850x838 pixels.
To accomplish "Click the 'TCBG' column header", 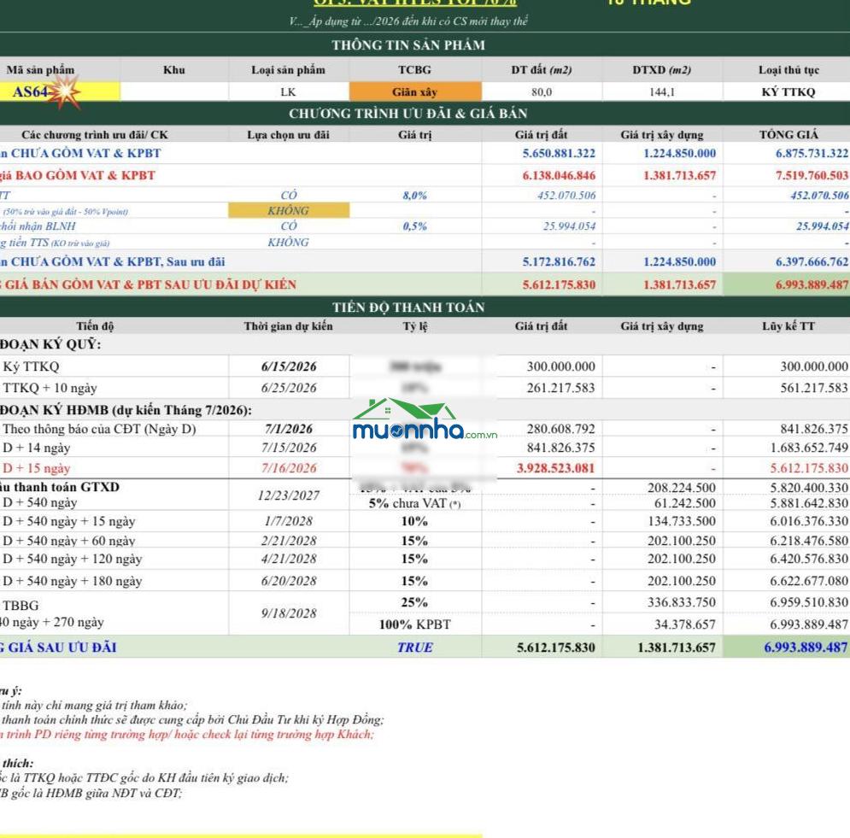I will pos(414,70).
